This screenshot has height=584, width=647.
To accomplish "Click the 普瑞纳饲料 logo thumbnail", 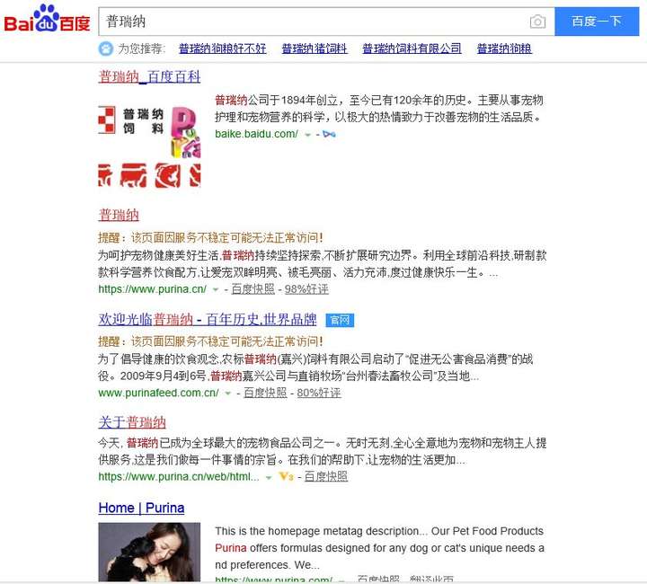I will (149, 146).
